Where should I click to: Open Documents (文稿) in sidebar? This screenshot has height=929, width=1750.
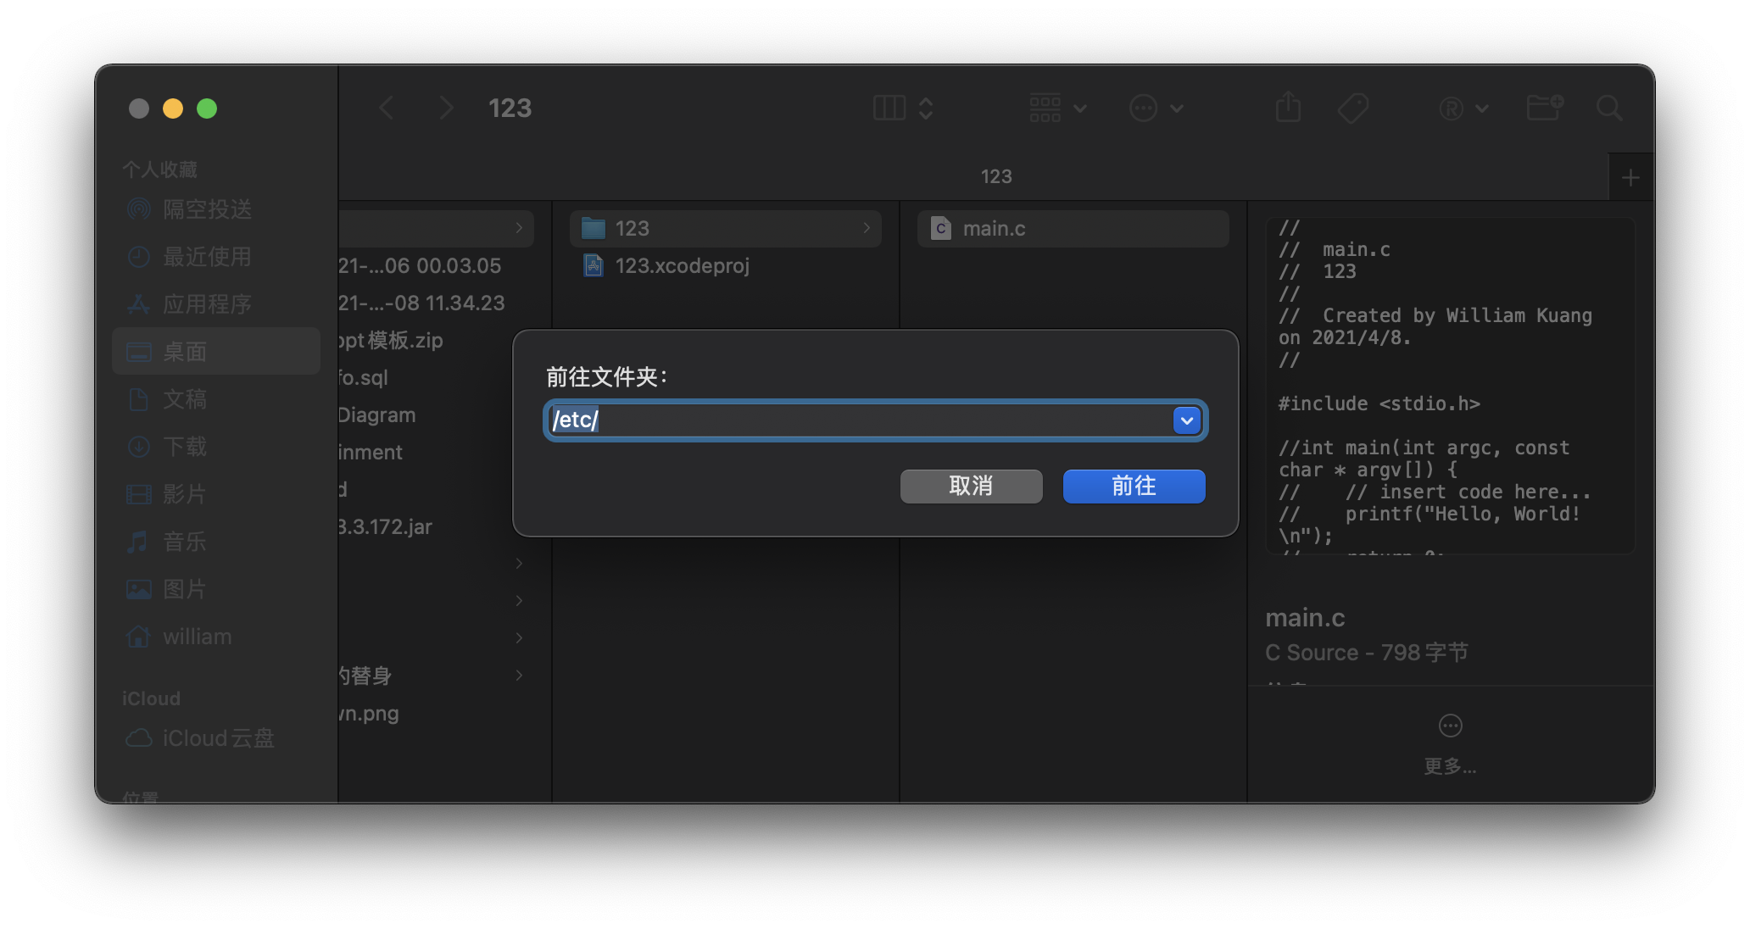216,399
